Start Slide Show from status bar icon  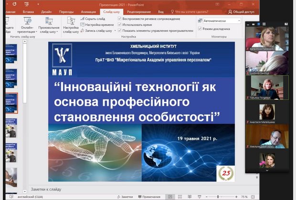(200, 197)
